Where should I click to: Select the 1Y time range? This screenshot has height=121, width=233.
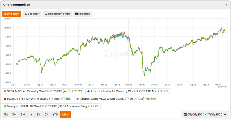[31, 115]
